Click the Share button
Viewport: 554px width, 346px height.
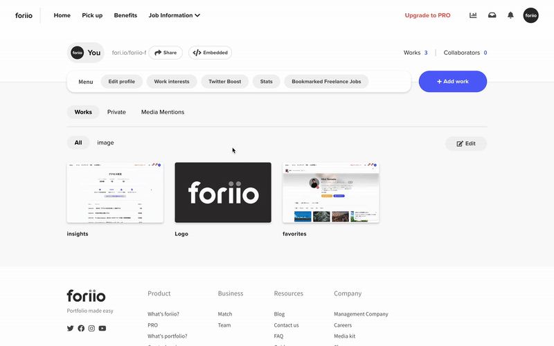[166, 53]
